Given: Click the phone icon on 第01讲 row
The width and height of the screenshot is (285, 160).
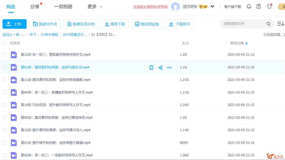Looking at the screenshot, I should pyautogui.click(x=151, y=68).
